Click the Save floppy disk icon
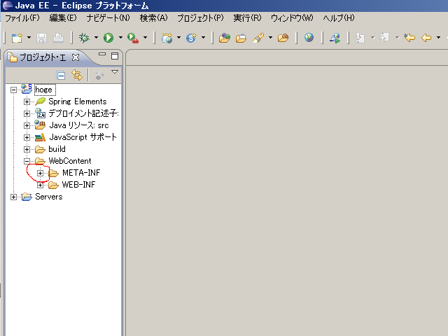448x336 pixels. point(41,38)
